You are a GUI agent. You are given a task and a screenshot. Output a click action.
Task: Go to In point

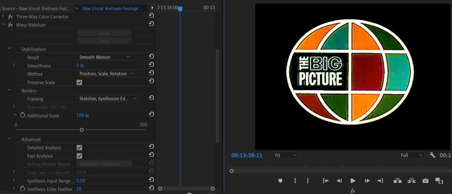326,181
